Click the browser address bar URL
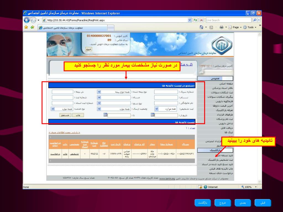Viewport: 283px width, 212px height. pyautogui.click(x=116, y=20)
